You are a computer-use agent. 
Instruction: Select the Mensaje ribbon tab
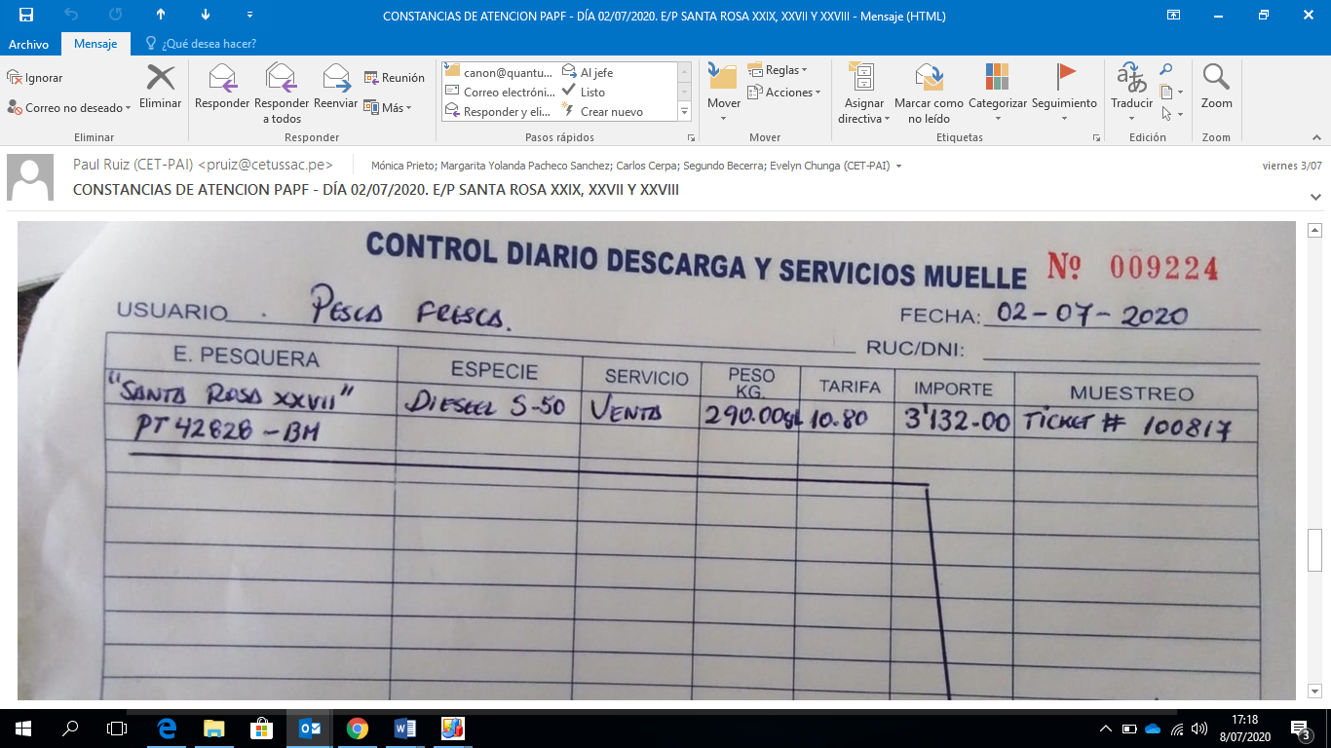click(95, 44)
